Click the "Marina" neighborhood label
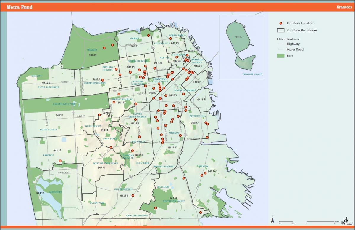The height and width of the screenshot is (230, 355). (x=134, y=38)
